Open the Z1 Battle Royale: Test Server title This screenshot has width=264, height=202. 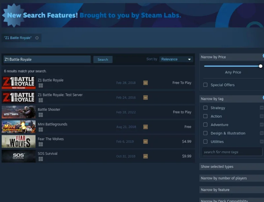(x=60, y=95)
